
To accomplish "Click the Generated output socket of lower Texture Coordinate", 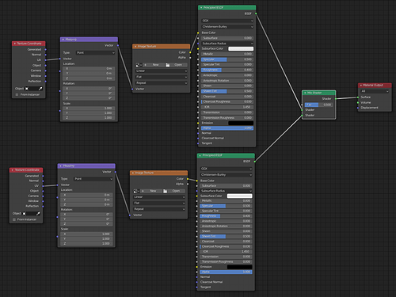I will [43, 176].
